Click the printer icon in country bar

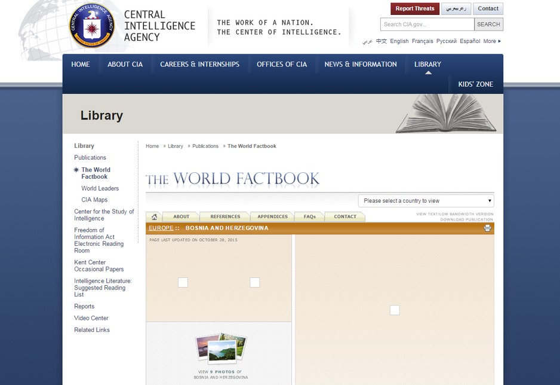[x=487, y=228]
